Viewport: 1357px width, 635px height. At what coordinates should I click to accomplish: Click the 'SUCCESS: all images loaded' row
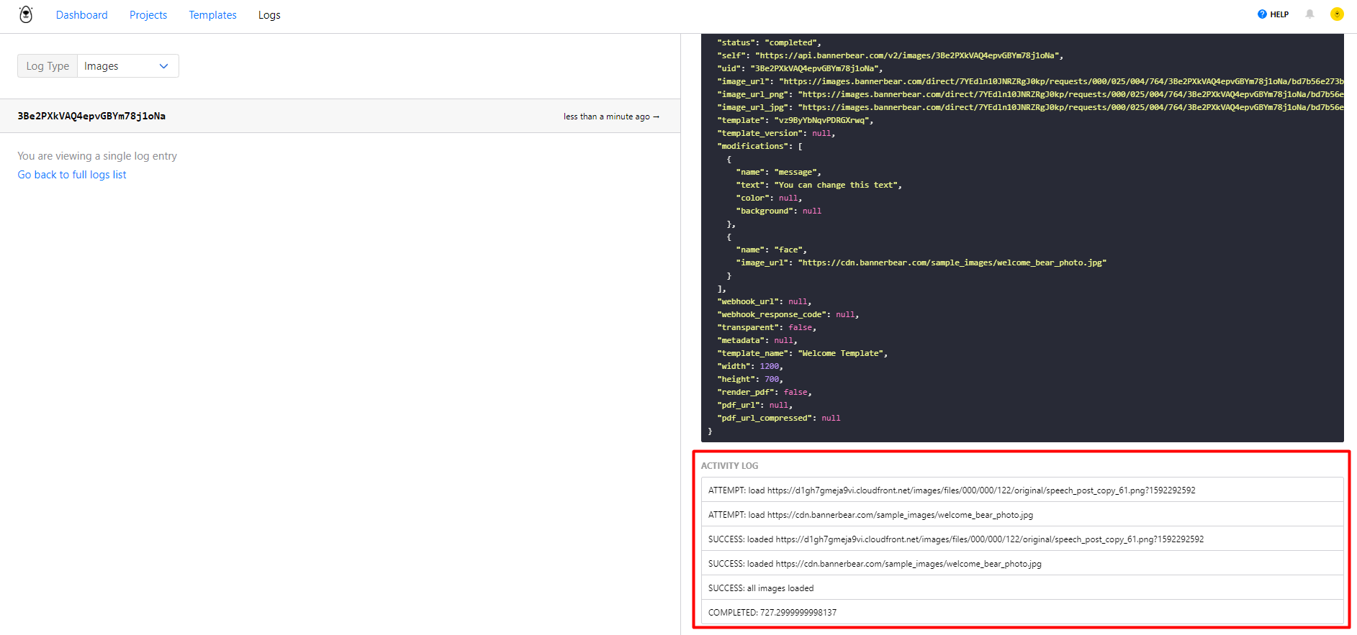[x=761, y=588]
